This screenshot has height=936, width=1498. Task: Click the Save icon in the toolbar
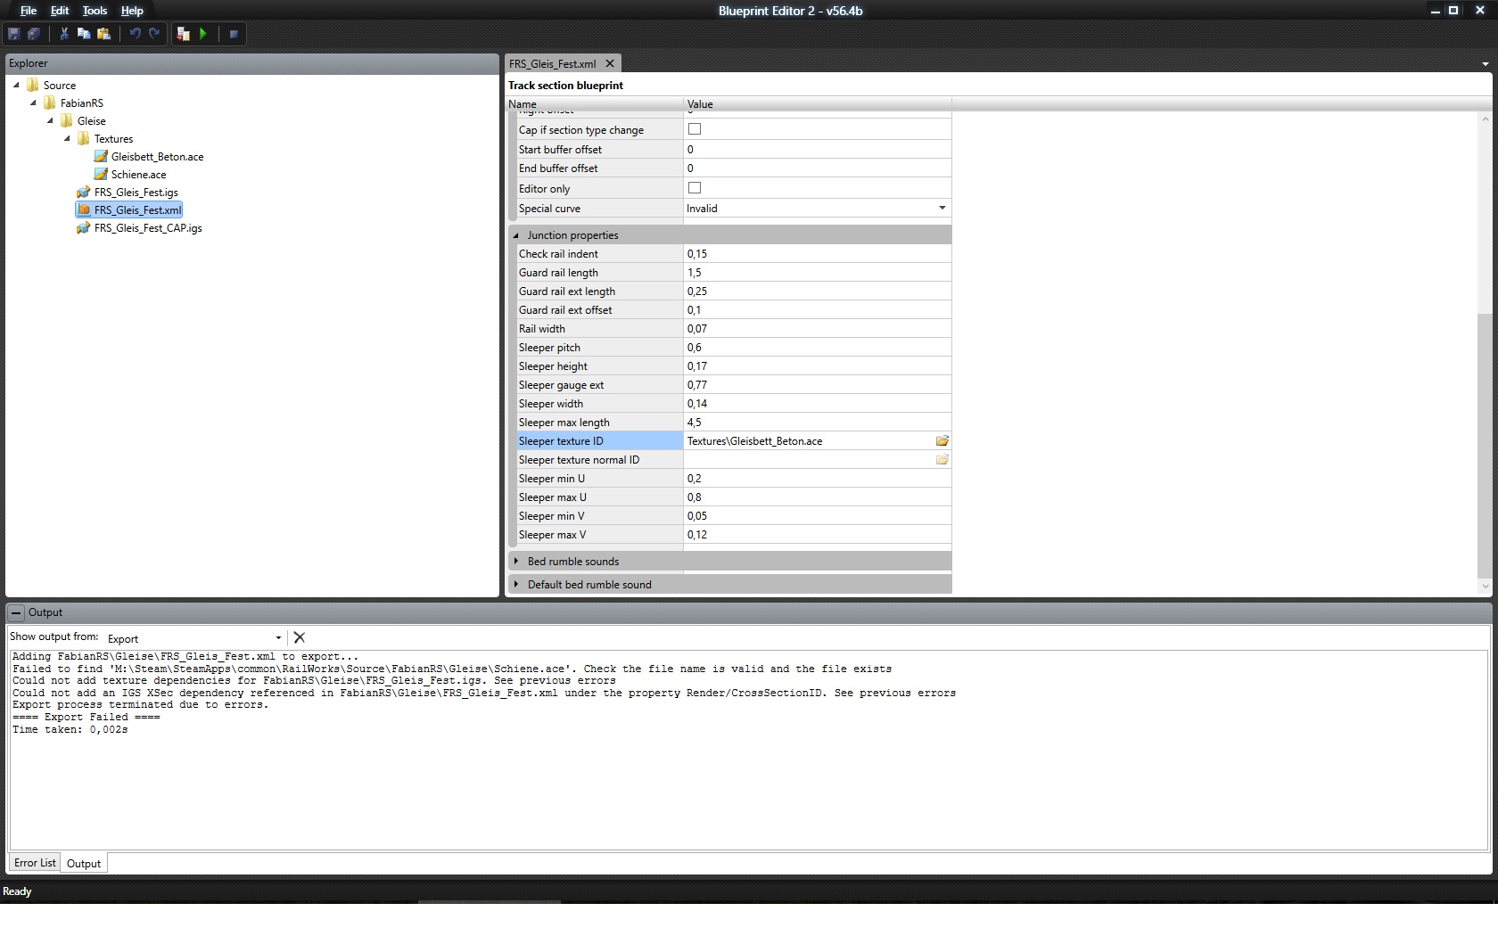[13, 34]
